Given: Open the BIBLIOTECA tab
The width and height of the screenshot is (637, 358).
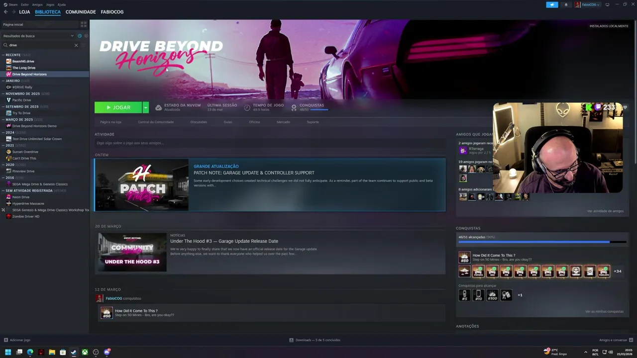Looking at the screenshot, I should click(x=48, y=12).
